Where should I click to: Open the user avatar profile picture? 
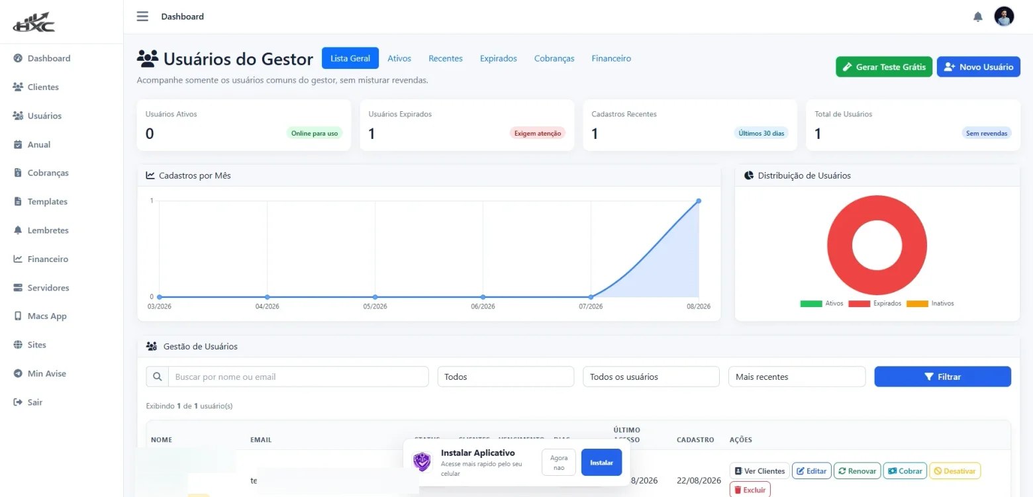click(1004, 17)
